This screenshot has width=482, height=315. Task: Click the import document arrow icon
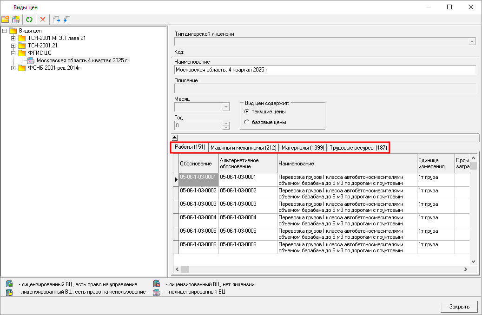point(66,20)
